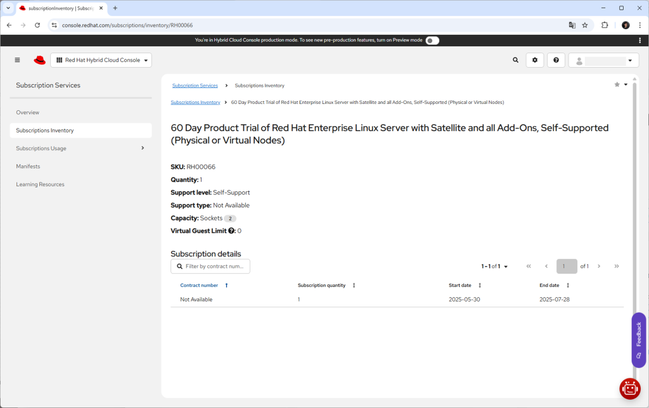
Task: Sort by Start date column
Action: click(465, 285)
